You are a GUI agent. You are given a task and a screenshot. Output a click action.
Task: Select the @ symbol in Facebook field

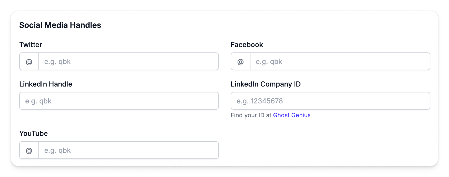tap(240, 61)
